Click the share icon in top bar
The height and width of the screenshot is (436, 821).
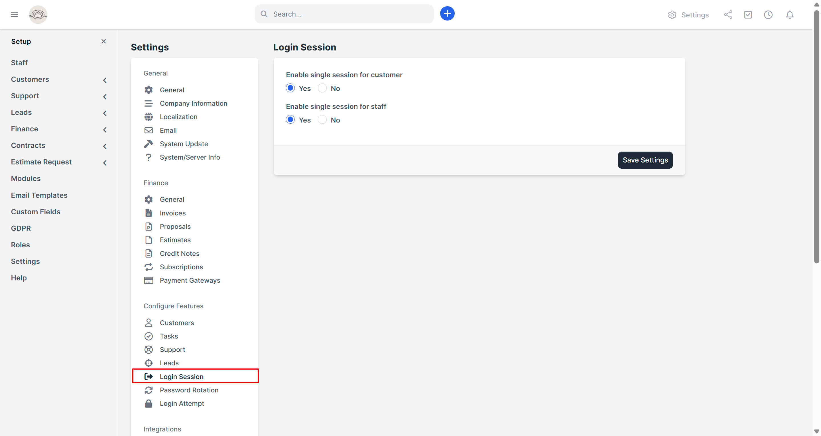tap(728, 15)
